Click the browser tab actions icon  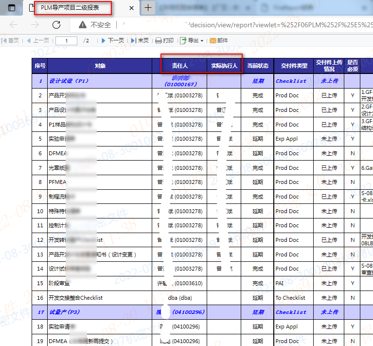click(x=12, y=8)
